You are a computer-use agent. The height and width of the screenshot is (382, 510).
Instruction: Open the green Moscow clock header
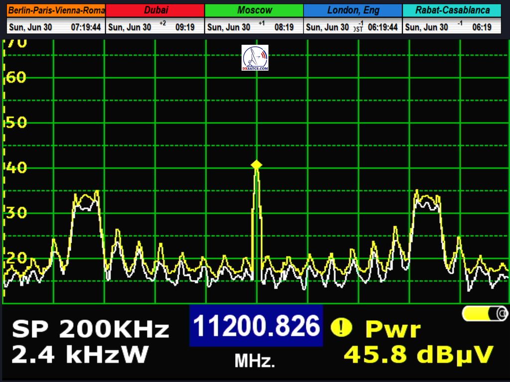point(254,10)
